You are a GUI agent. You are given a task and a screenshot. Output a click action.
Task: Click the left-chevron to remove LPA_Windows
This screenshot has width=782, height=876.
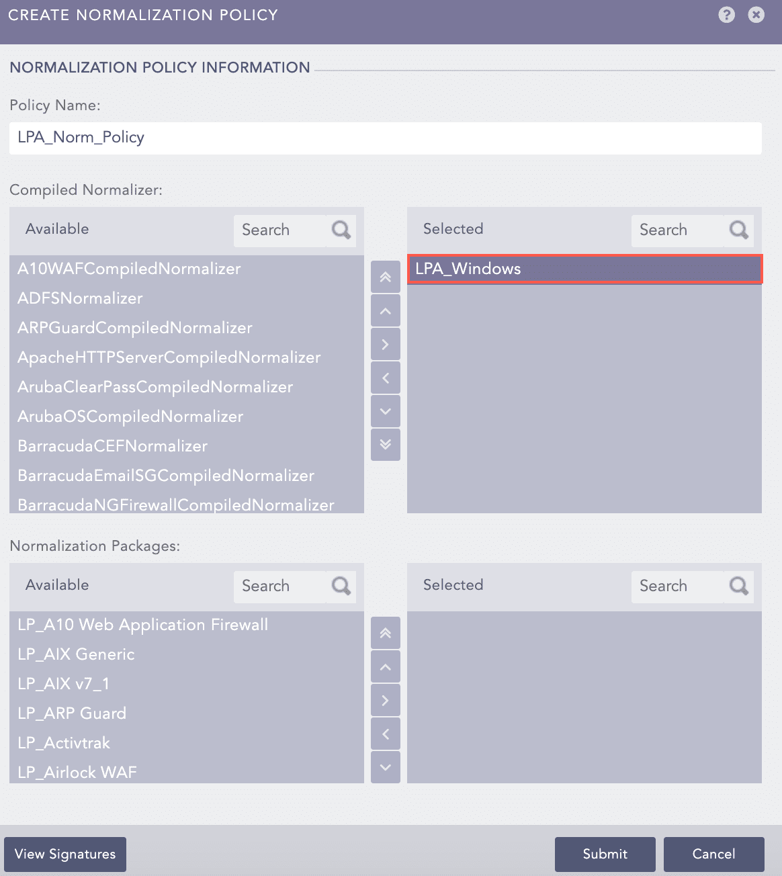[x=385, y=378]
